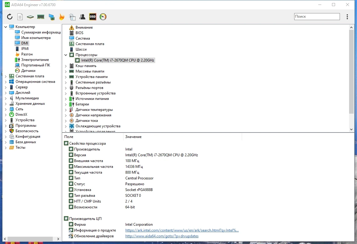
Task: Click the sidebar scroll right arrow
Action: pos(58,239)
